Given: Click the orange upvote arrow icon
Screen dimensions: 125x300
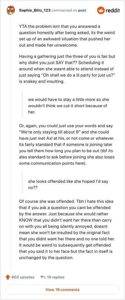Looking at the screenshot, I should click(x=8, y=277).
